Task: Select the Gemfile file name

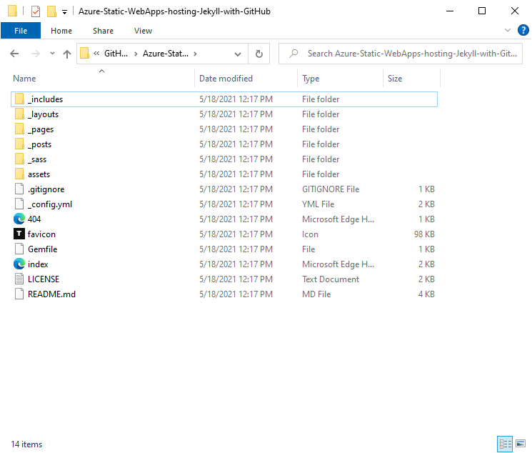Action: pos(42,249)
